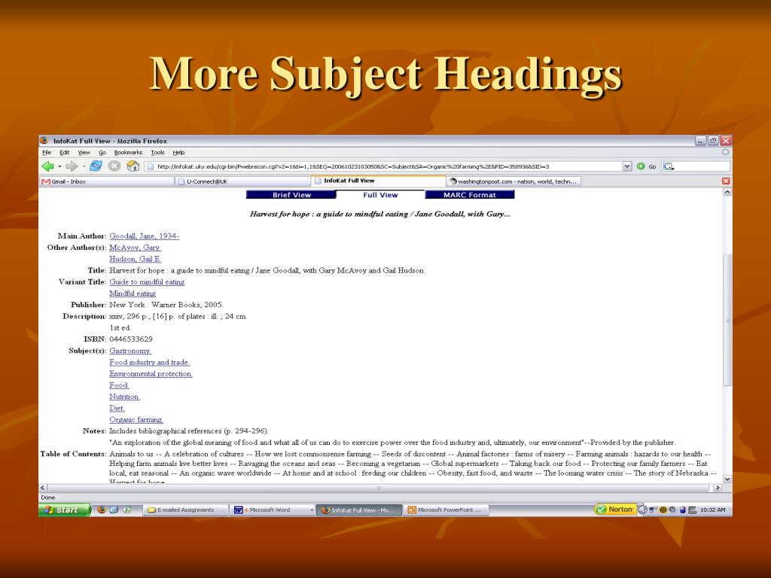Click the green Go button icon
The width and height of the screenshot is (771, 578).
point(641,166)
